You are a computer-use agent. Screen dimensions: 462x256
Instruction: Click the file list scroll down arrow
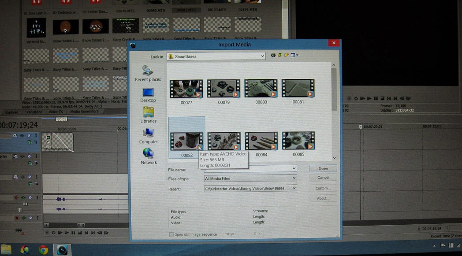tap(334, 158)
